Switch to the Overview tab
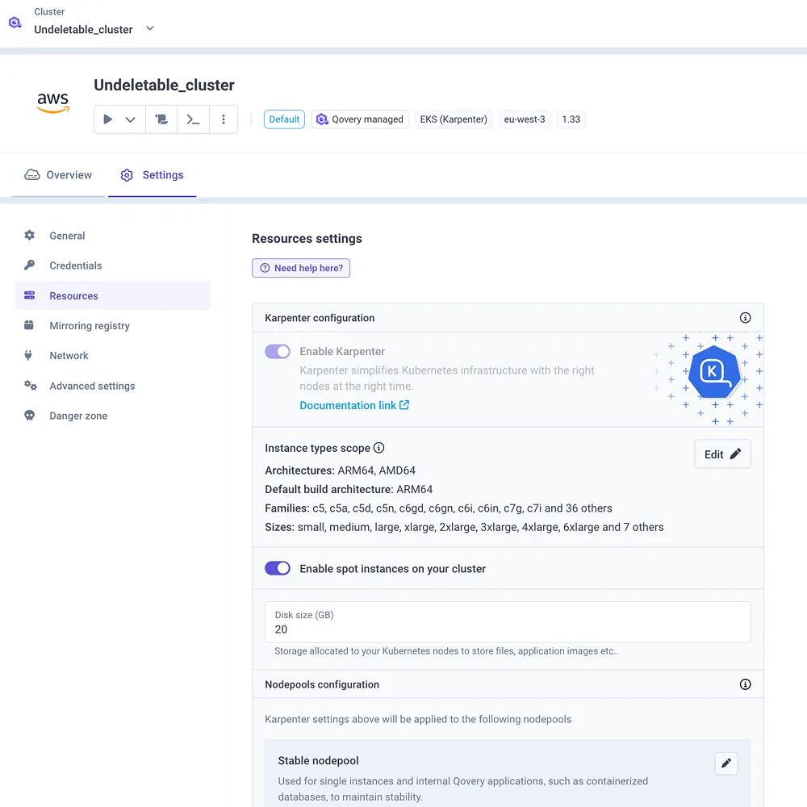The image size is (807, 807). point(58,175)
